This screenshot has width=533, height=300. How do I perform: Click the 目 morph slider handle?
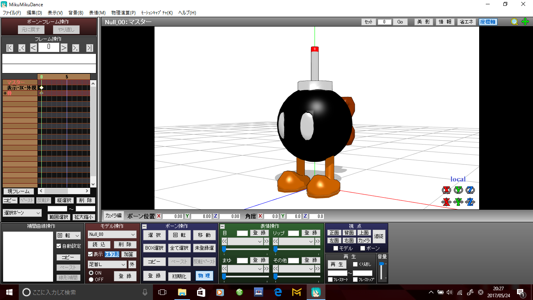(x=224, y=249)
